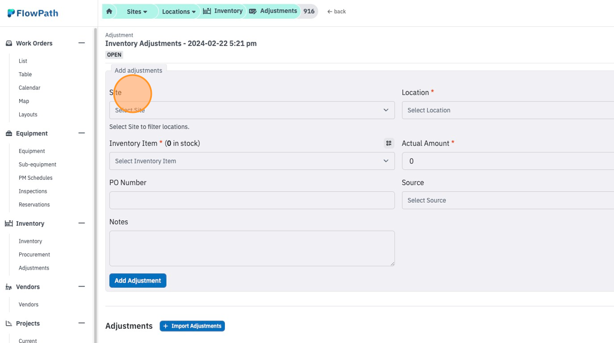Focus the Actual Amount field
The width and height of the screenshot is (614, 343).
(508, 161)
